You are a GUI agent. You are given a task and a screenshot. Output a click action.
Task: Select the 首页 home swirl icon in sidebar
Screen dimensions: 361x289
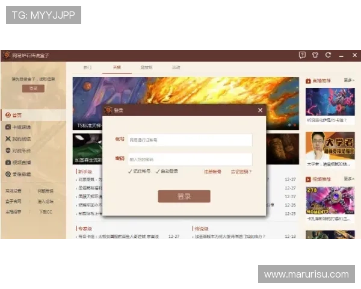coord(8,115)
